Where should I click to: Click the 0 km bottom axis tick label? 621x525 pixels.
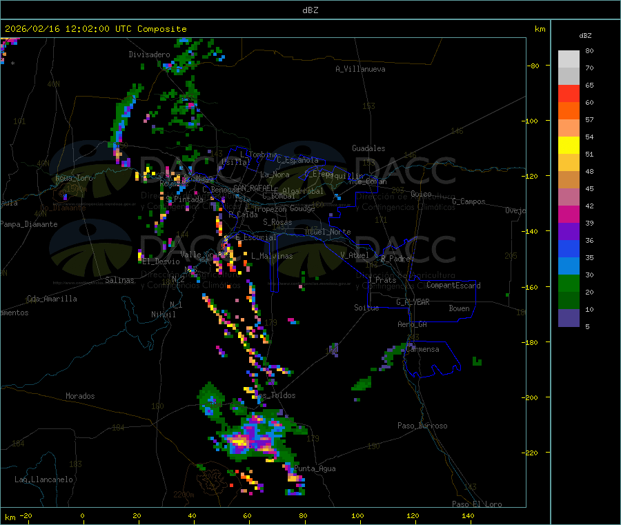(x=82, y=515)
